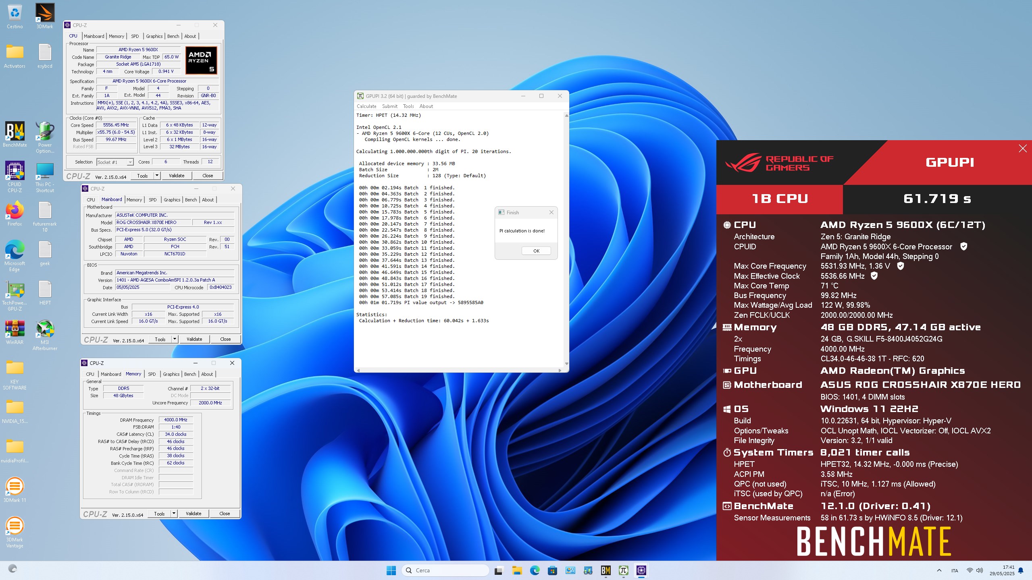Open the Tools menu in GPUPI

coord(408,106)
